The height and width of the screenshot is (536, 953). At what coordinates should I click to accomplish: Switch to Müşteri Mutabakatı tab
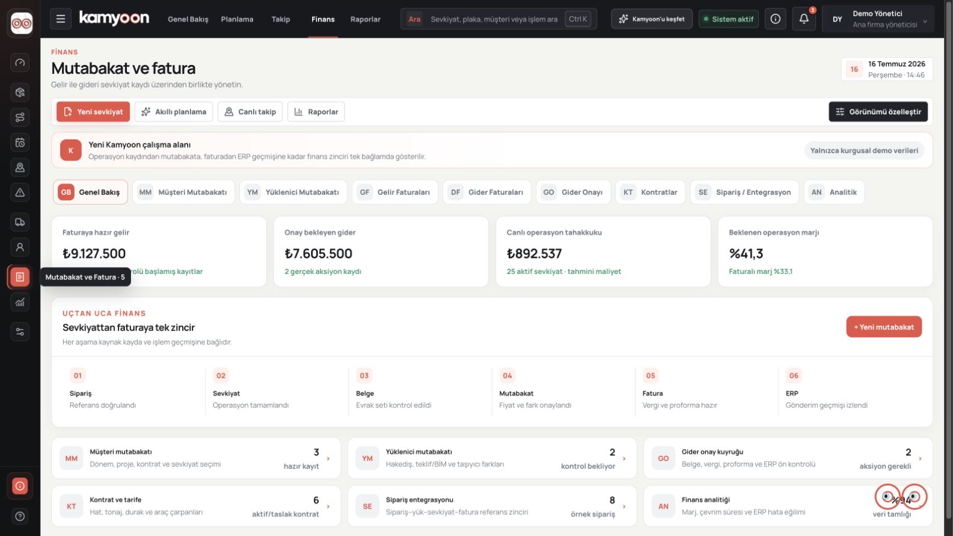click(184, 192)
